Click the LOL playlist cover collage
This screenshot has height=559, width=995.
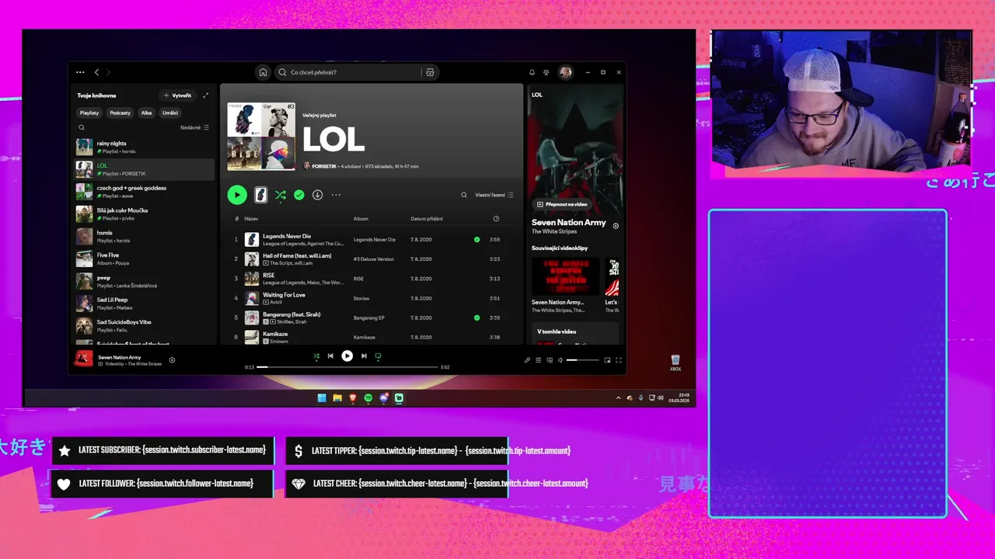pyautogui.click(x=261, y=137)
